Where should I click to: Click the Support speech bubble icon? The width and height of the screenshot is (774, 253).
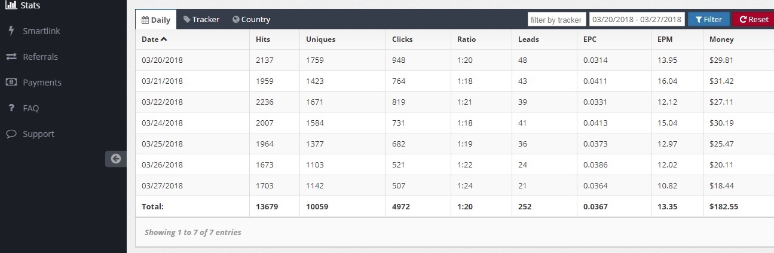click(x=11, y=134)
